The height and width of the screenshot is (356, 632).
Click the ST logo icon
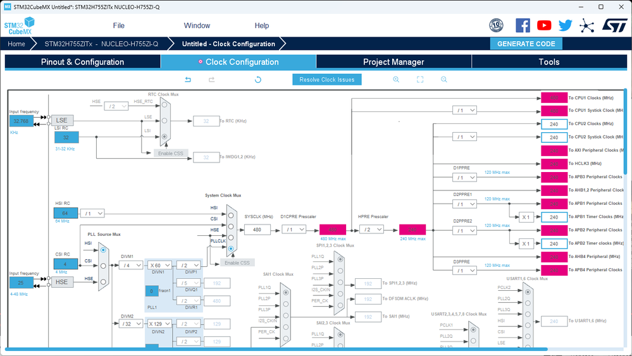point(615,25)
